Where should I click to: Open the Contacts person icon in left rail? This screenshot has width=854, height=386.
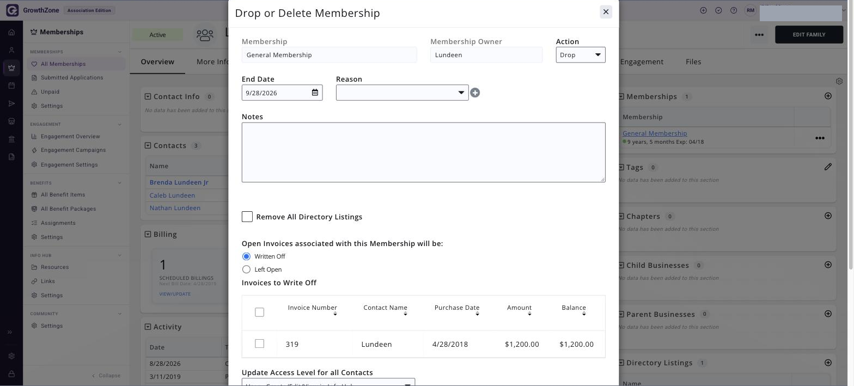[x=11, y=50]
